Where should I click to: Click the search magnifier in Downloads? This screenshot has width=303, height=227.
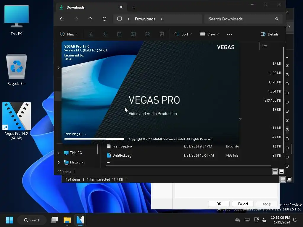(277, 19)
